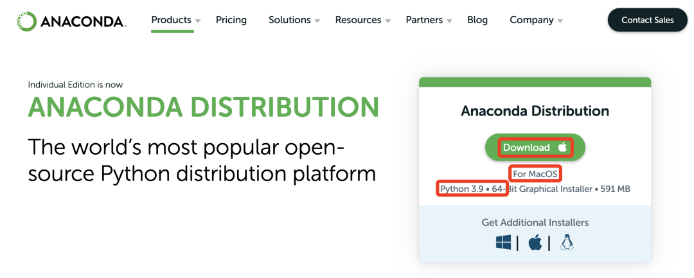Click the ANACONDA DISTRIBUTION green heading
Viewport: 694px width, 278px height.
[203, 107]
